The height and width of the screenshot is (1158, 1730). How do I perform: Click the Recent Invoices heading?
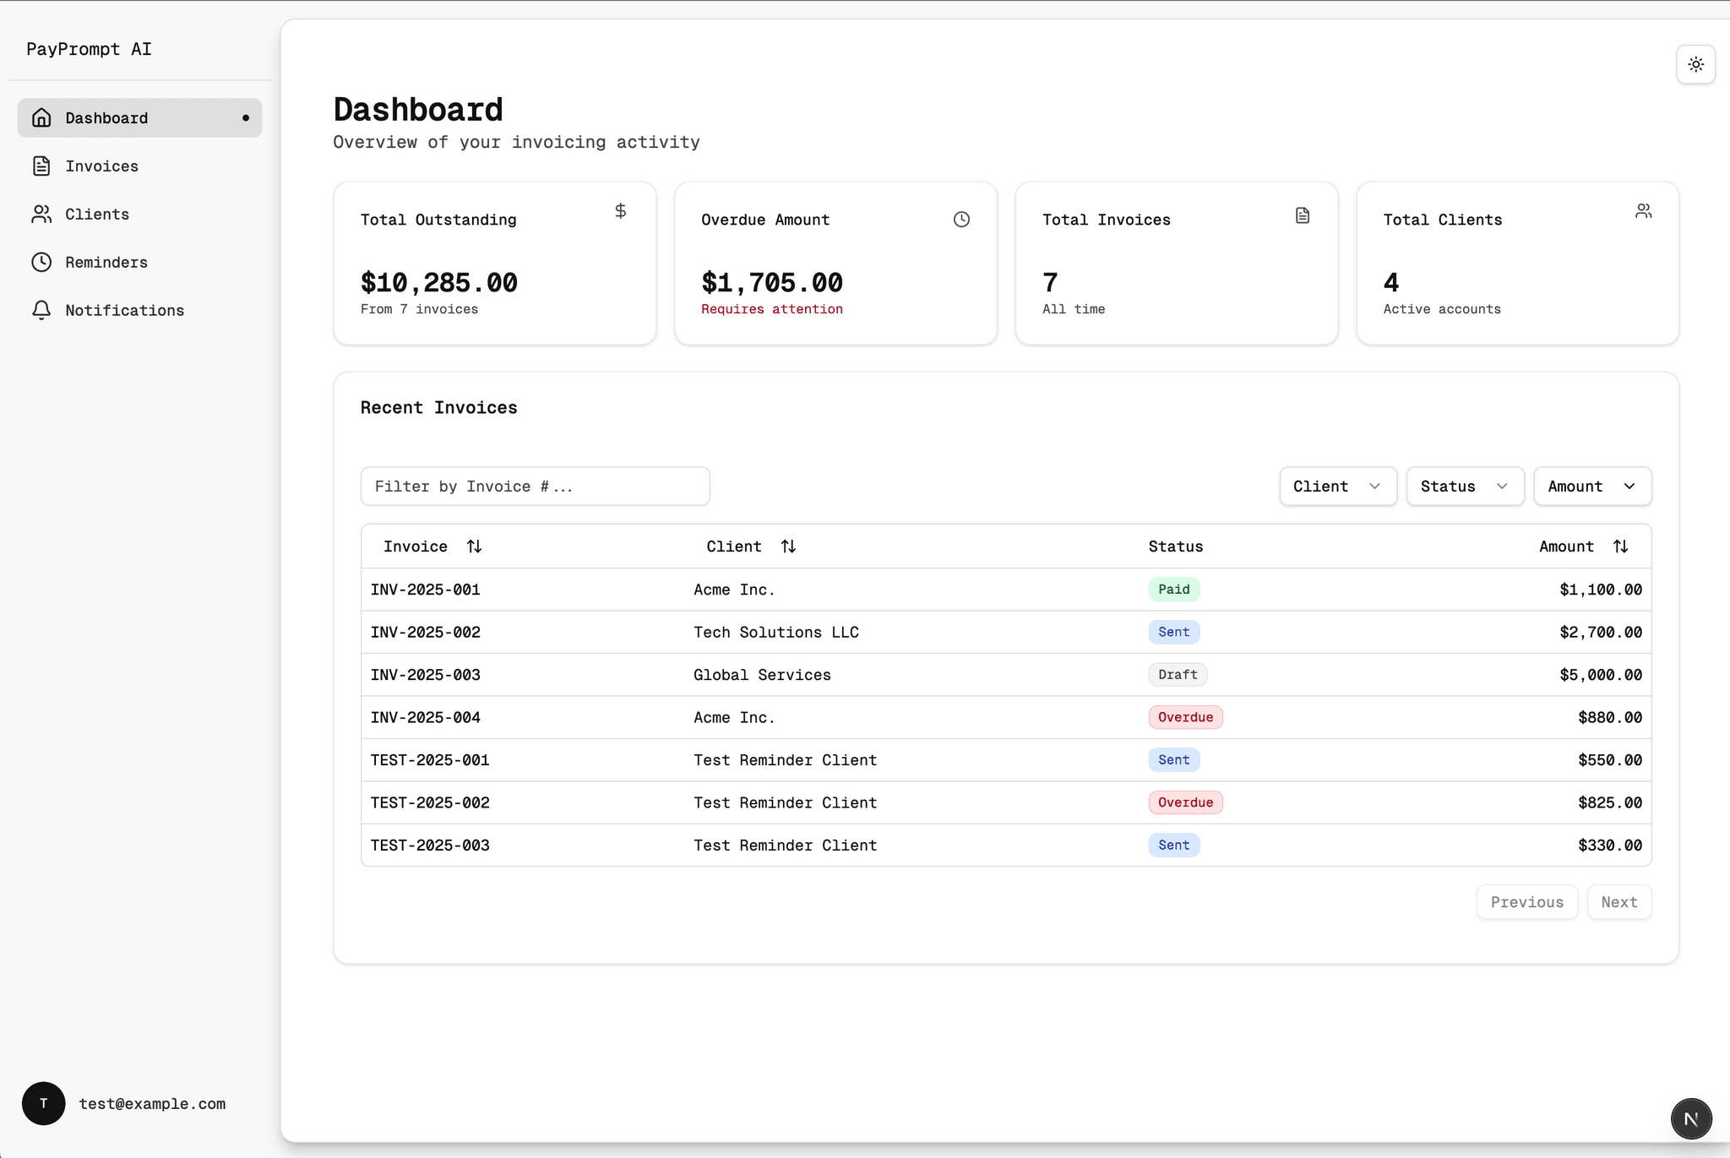coord(439,408)
